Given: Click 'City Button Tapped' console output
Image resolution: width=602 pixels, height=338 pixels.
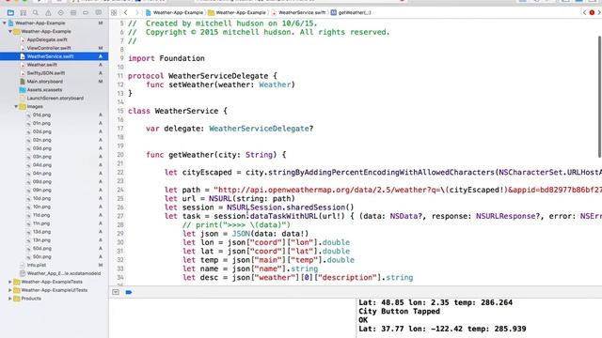Looking at the screenshot, I should click(399, 311).
